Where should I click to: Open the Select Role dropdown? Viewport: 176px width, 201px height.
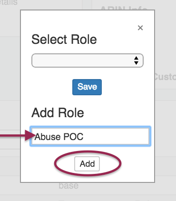[x=88, y=60]
